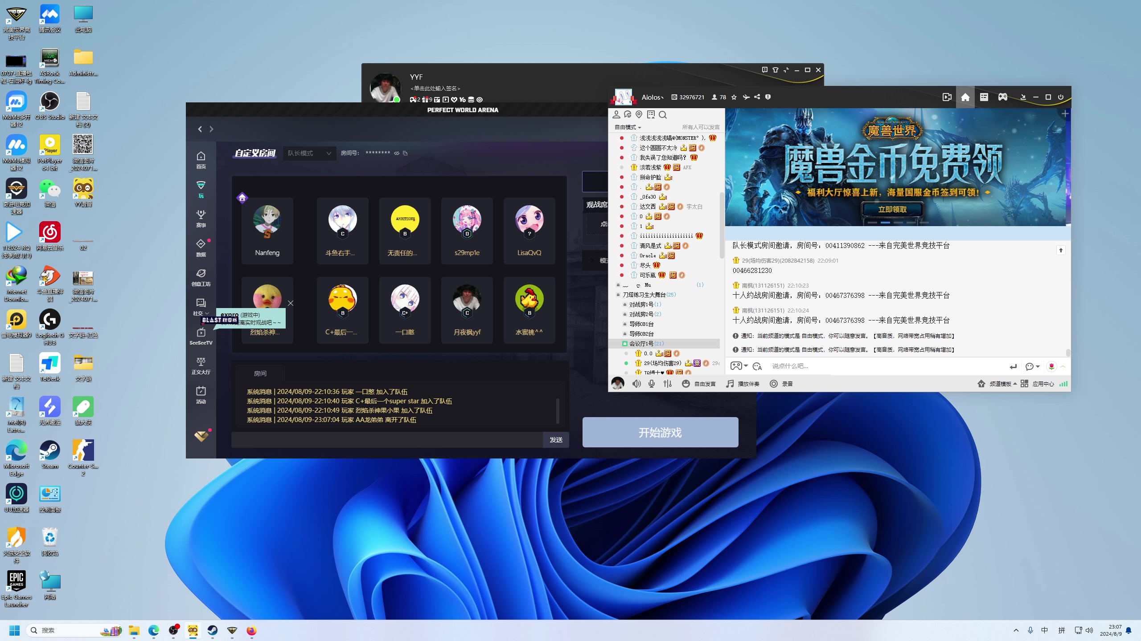
Task: Click 立即领取 on the WoW banner
Action: [892, 209]
